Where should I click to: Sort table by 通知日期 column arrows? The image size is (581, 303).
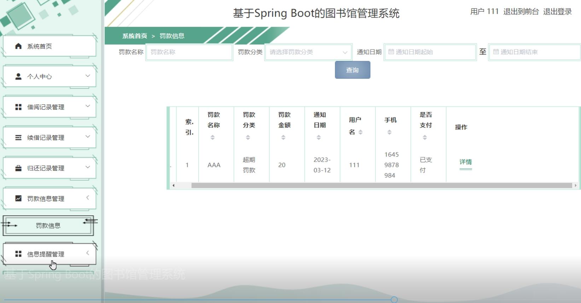pos(319,138)
